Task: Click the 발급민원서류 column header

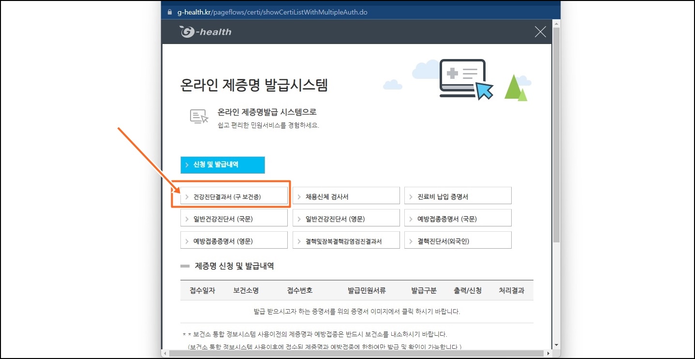Action: 367,290
